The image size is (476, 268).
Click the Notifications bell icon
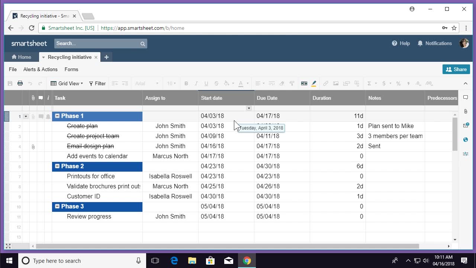(x=420, y=44)
